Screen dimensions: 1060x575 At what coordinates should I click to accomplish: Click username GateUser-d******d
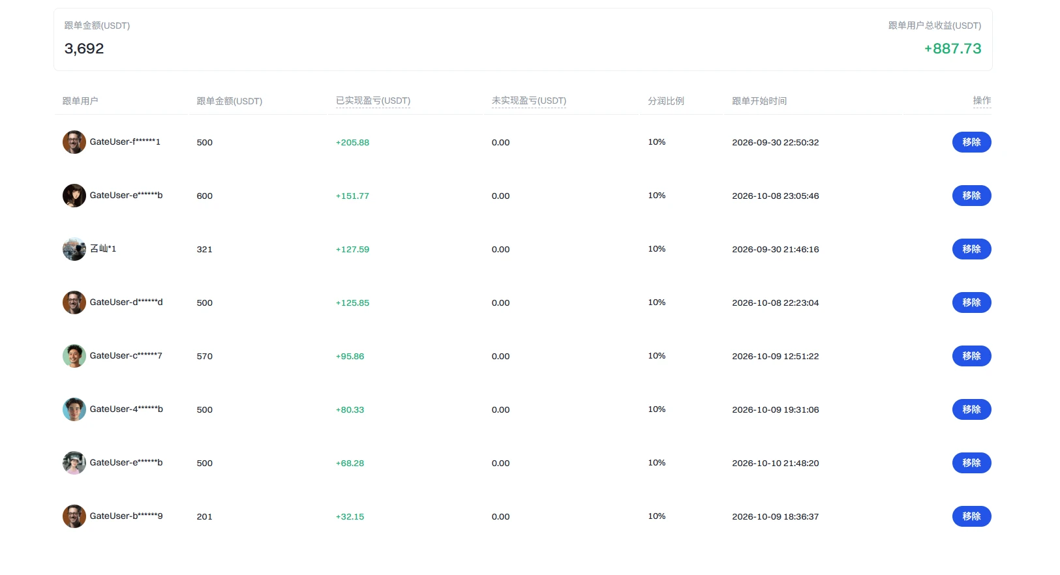click(x=127, y=302)
